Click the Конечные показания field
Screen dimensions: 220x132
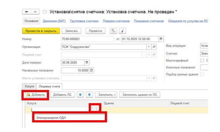click(x=204, y=67)
